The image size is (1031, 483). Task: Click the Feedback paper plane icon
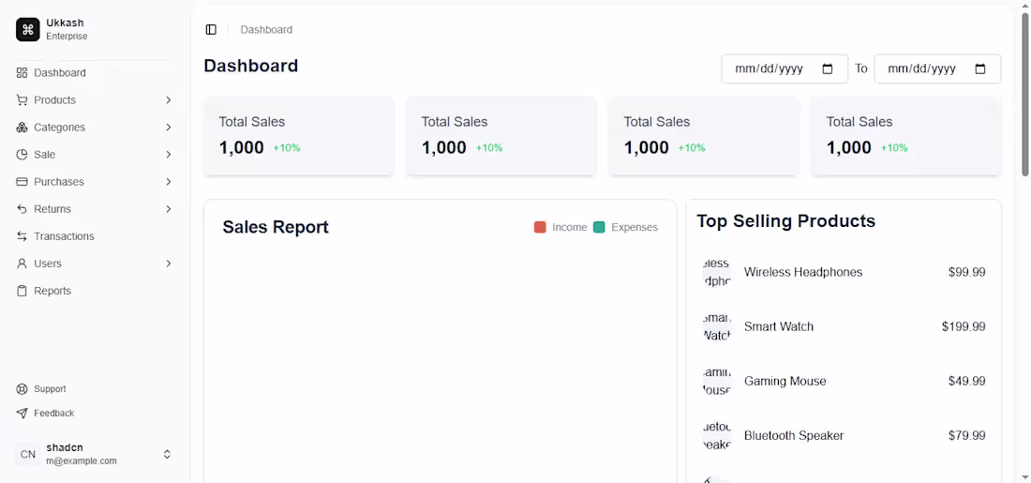pos(22,414)
